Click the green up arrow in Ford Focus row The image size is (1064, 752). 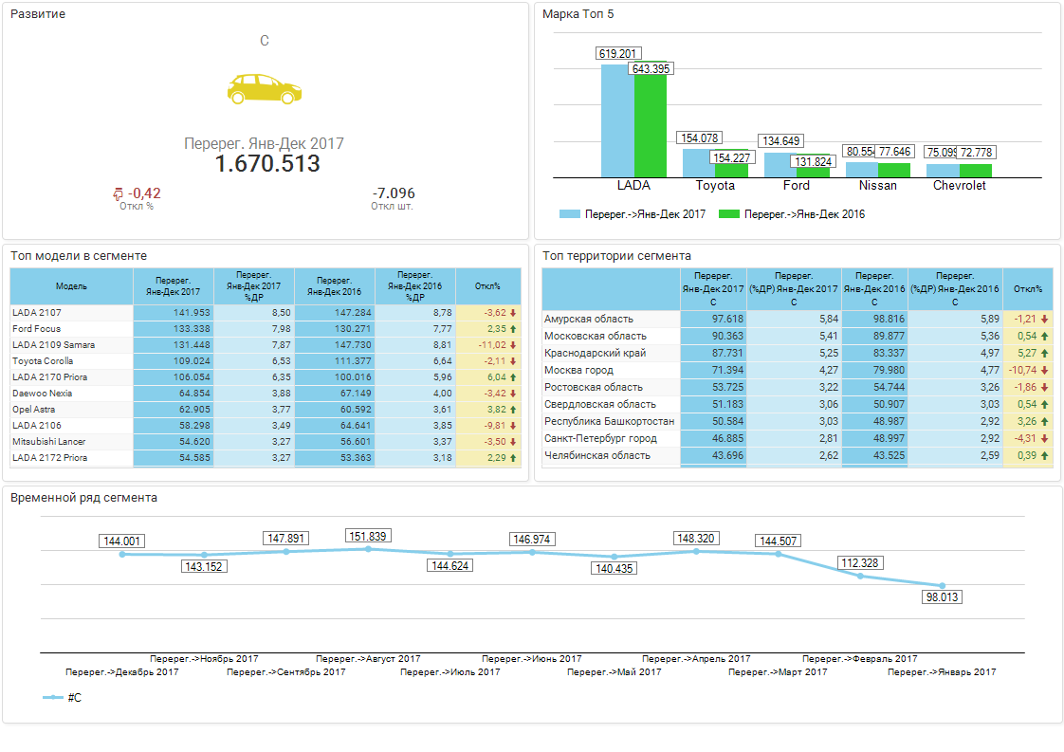(x=513, y=329)
